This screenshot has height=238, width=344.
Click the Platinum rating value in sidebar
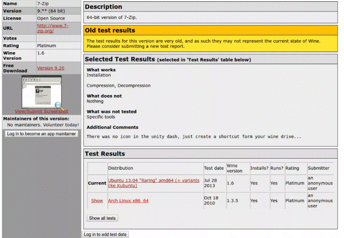point(46,45)
